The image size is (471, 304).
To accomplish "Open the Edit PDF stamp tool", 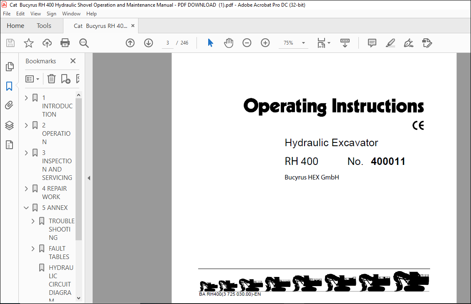I will [x=427, y=43].
